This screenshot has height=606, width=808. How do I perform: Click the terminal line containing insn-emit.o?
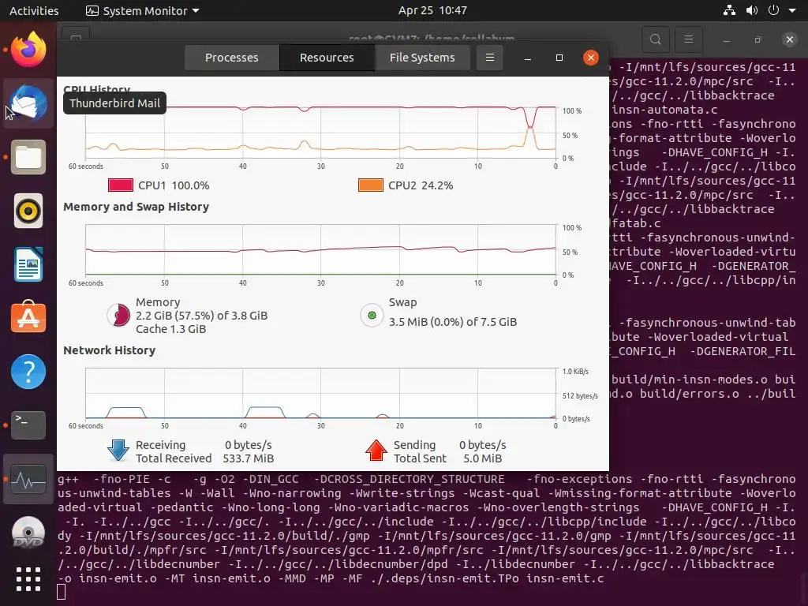(x=331, y=578)
